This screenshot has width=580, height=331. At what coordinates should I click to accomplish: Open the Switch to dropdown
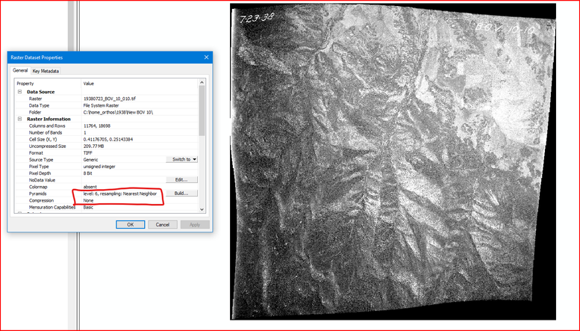tap(181, 159)
